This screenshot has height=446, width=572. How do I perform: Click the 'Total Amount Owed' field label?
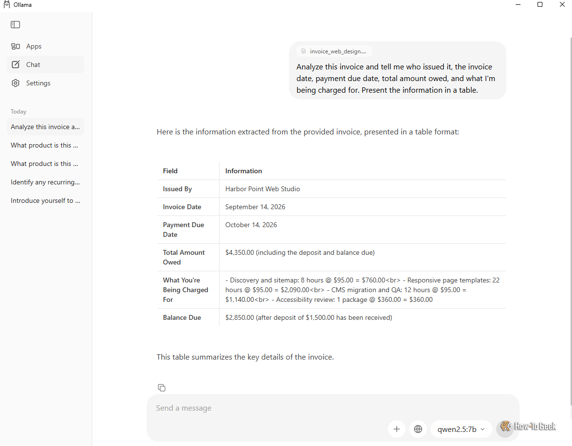(184, 258)
